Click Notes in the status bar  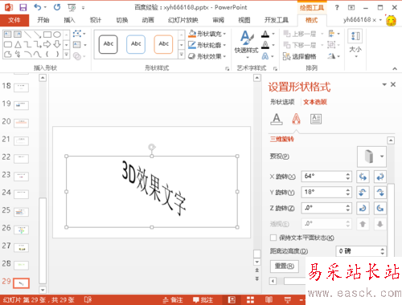tap(173, 300)
